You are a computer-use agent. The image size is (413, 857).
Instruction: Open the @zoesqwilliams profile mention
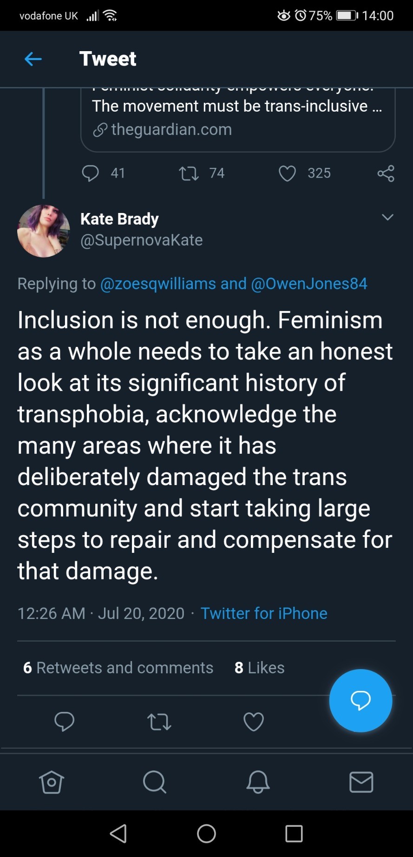[x=158, y=284]
